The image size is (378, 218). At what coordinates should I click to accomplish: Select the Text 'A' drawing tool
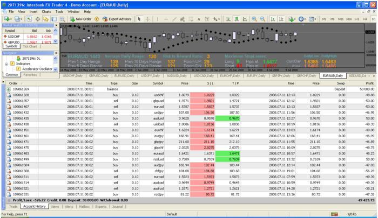(199, 19)
